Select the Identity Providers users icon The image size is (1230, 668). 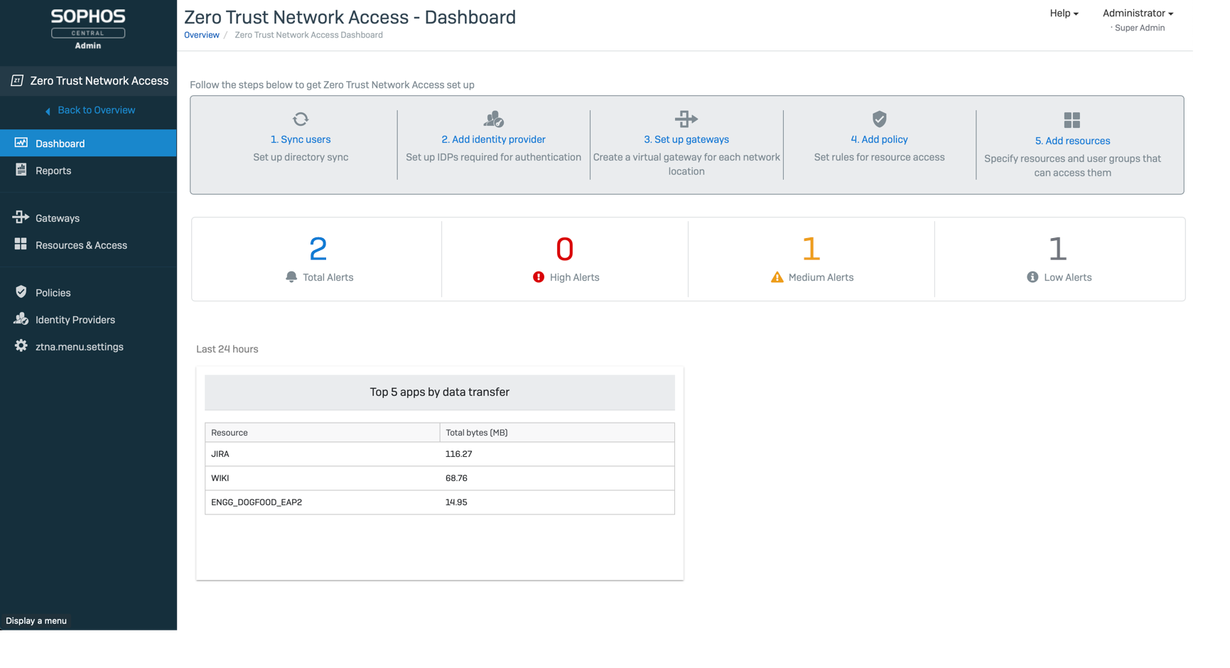21,319
